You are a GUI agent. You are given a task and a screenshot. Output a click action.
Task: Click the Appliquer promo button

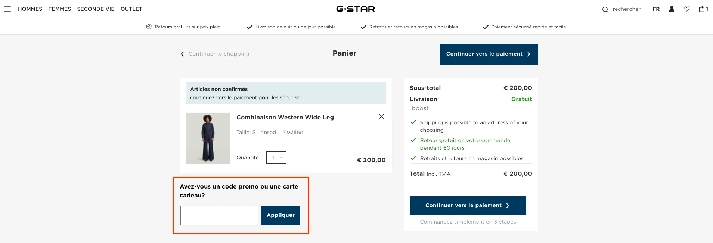pyautogui.click(x=280, y=215)
